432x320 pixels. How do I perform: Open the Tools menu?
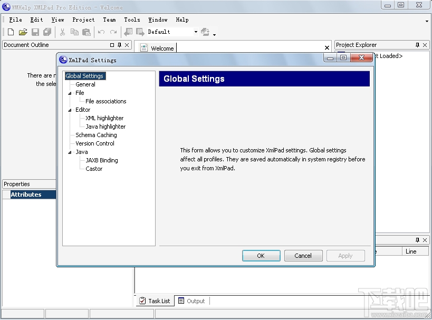point(132,20)
